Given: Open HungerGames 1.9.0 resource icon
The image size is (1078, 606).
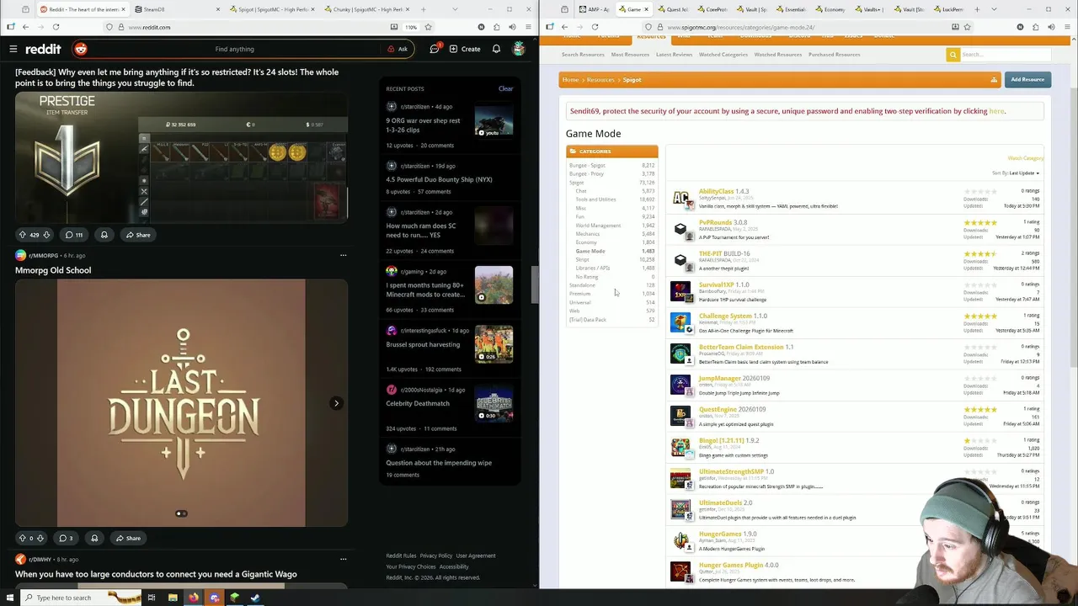Looking at the screenshot, I should [680, 540].
